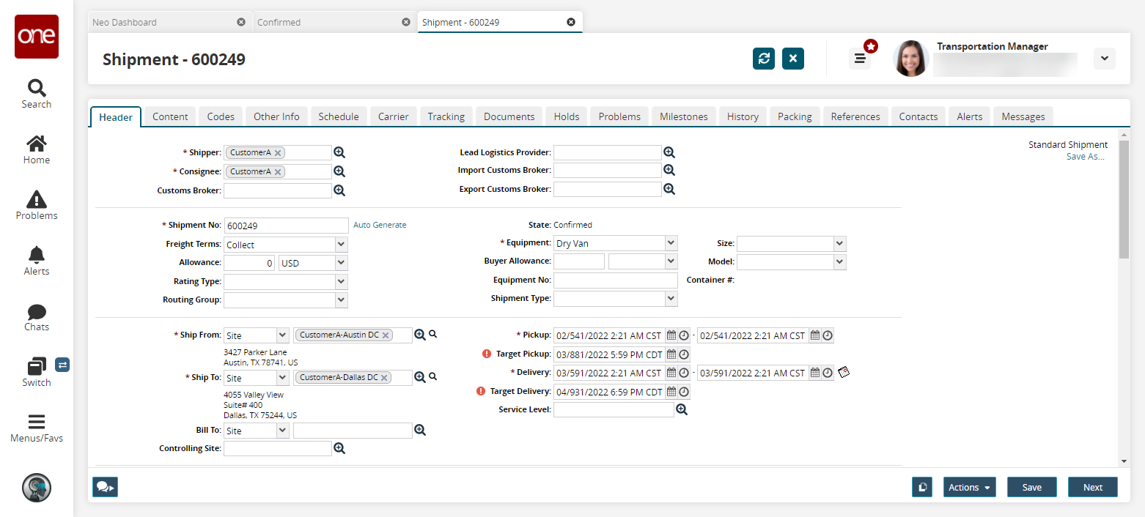
Task: Remove CustomerA-Austin DC from Ship From
Action: click(386, 335)
